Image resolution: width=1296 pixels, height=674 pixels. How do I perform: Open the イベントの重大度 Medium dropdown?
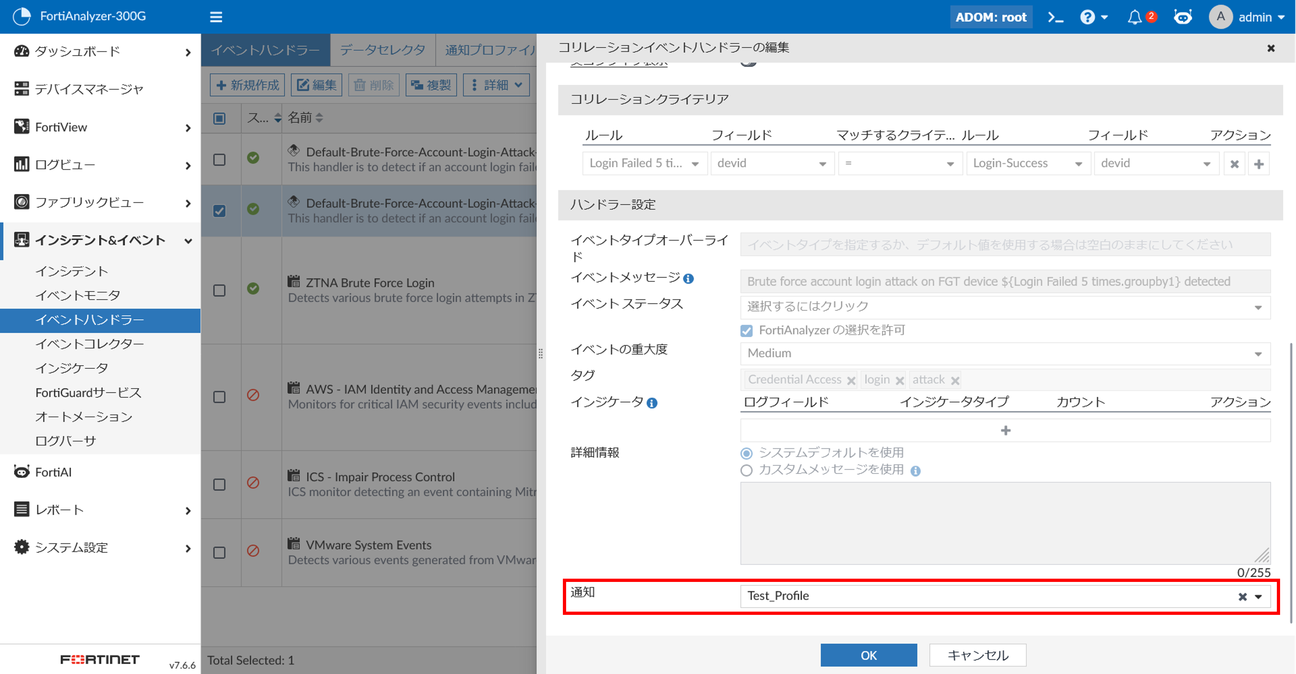1005,353
